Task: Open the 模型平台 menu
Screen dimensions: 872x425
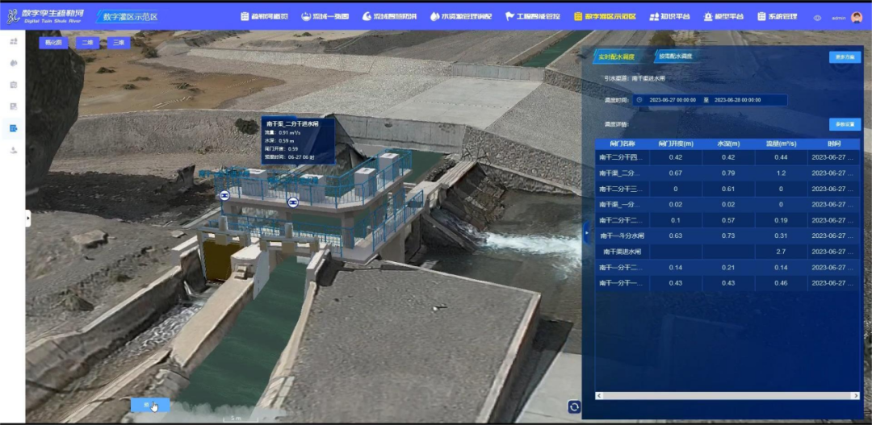Action: coord(723,17)
